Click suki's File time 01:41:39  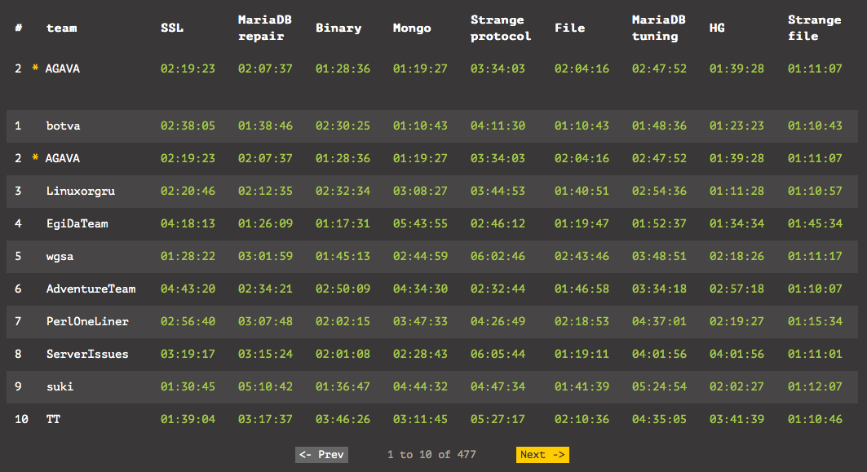[x=582, y=386]
